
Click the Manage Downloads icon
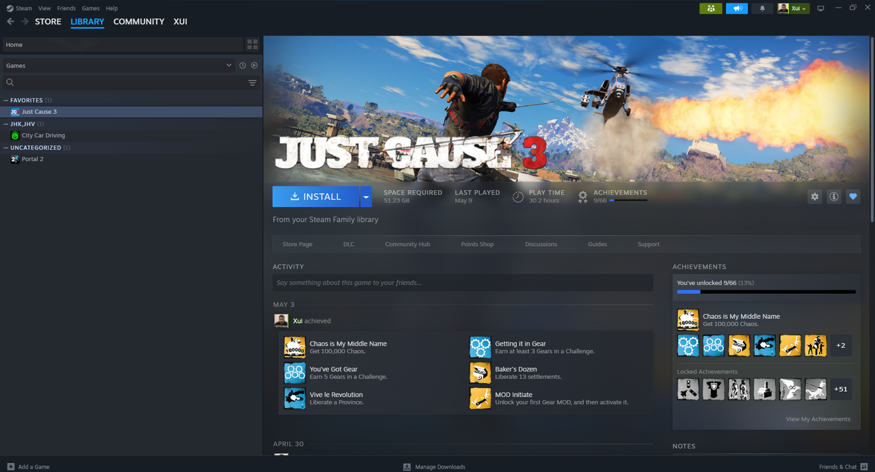point(407,467)
